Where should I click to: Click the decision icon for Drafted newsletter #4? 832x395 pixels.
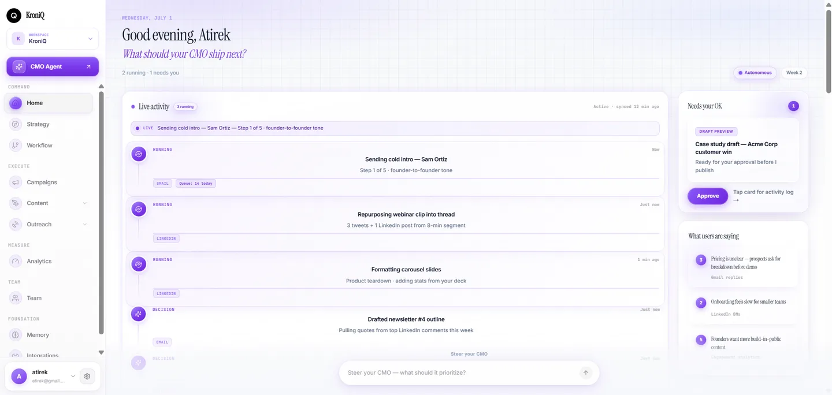138,314
